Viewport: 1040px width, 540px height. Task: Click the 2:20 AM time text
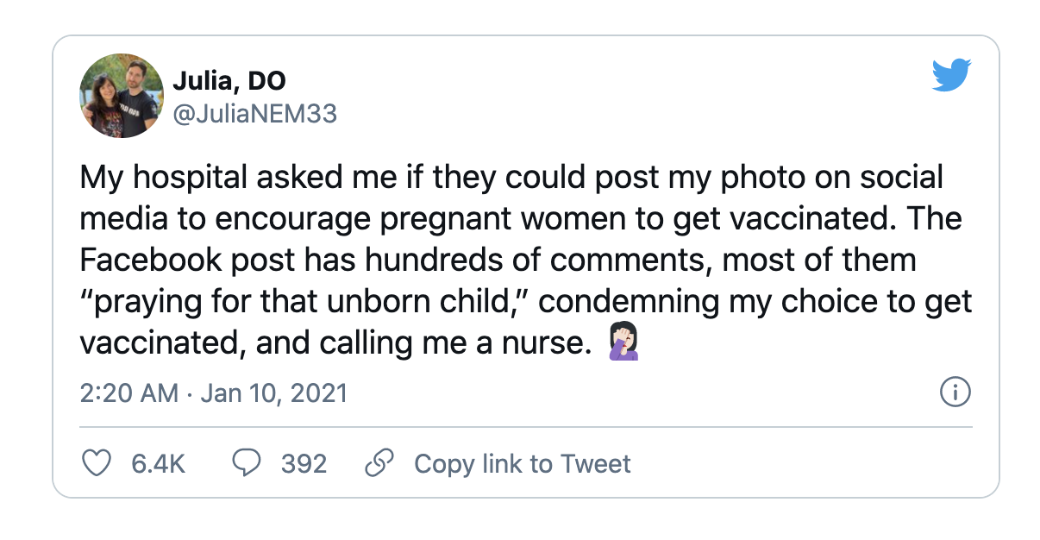129,393
